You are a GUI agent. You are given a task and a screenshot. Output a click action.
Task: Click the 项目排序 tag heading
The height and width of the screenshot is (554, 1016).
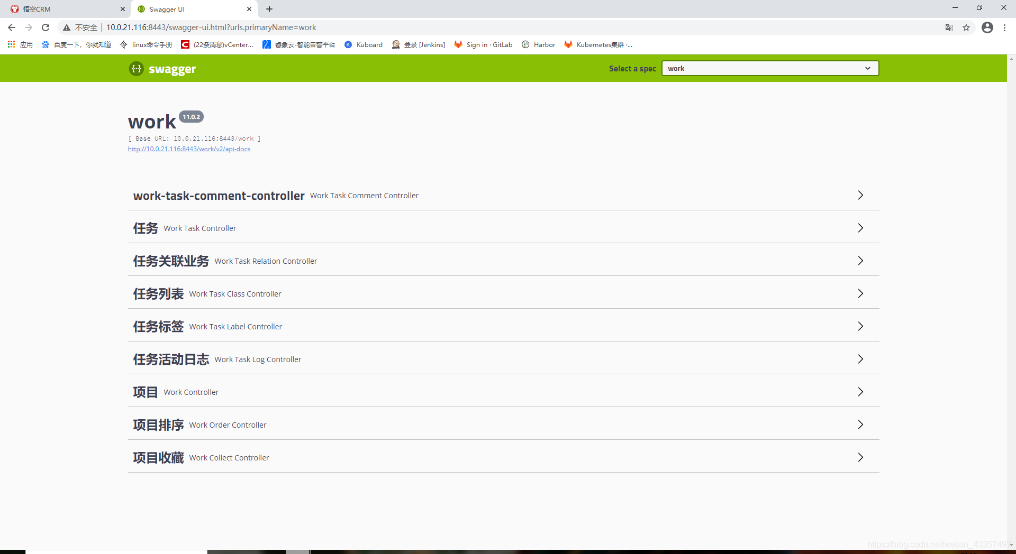[x=158, y=425]
